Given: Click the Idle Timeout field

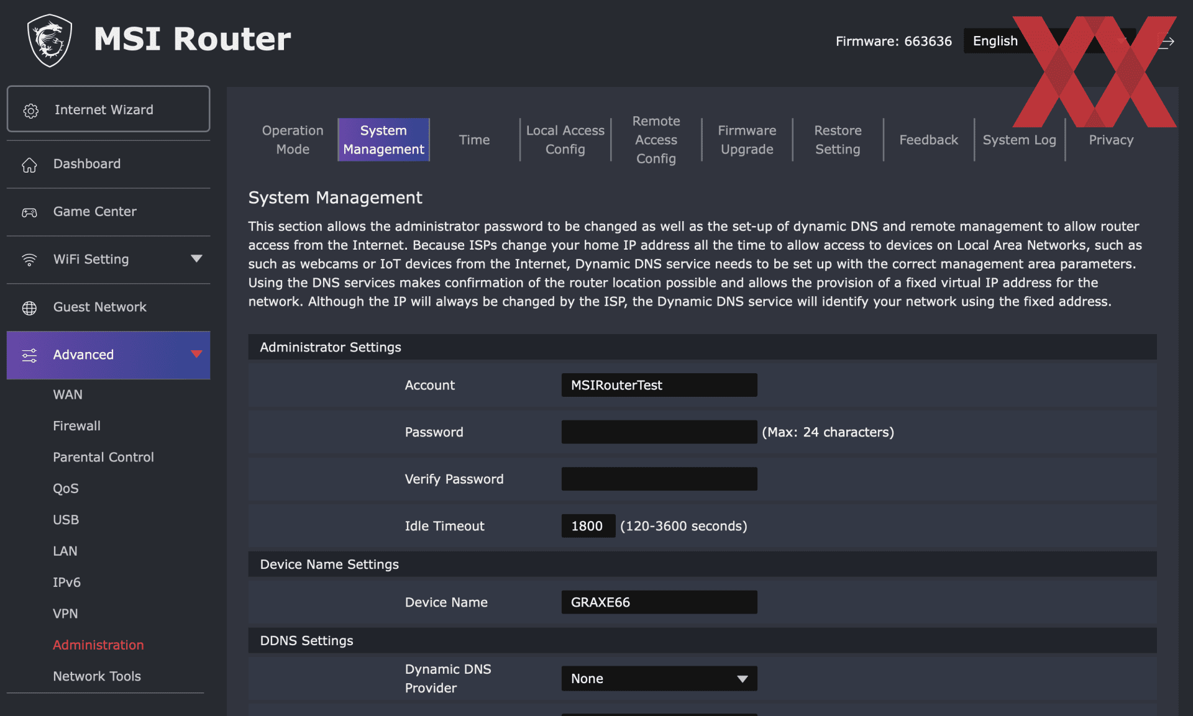Looking at the screenshot, I should [x=588, y=526].
